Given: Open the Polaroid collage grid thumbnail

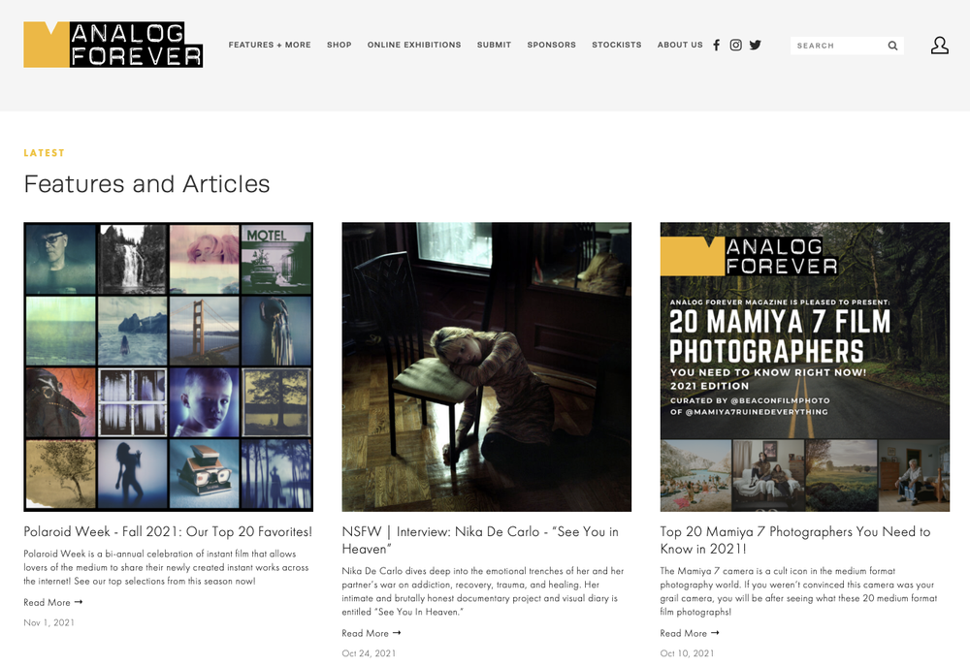Looking at the screenshot, I should 168,366.
